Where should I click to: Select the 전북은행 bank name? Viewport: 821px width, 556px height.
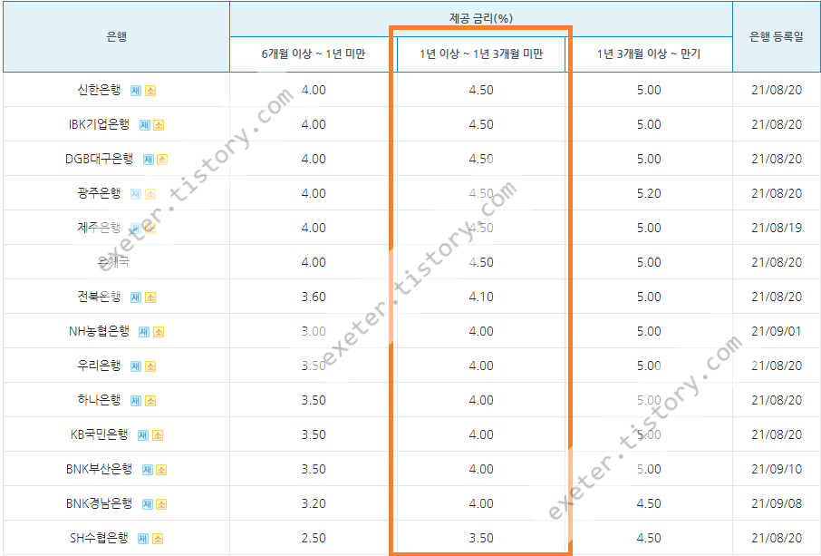[x=99, y=297]
